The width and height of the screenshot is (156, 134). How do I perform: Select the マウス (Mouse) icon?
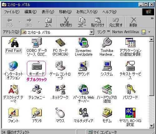pyautogui.click(x=60, y=113)
